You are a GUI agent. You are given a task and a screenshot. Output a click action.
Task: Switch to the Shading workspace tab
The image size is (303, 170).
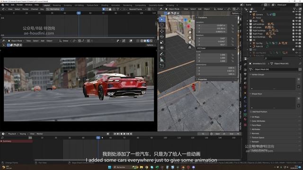pos(105,5)
